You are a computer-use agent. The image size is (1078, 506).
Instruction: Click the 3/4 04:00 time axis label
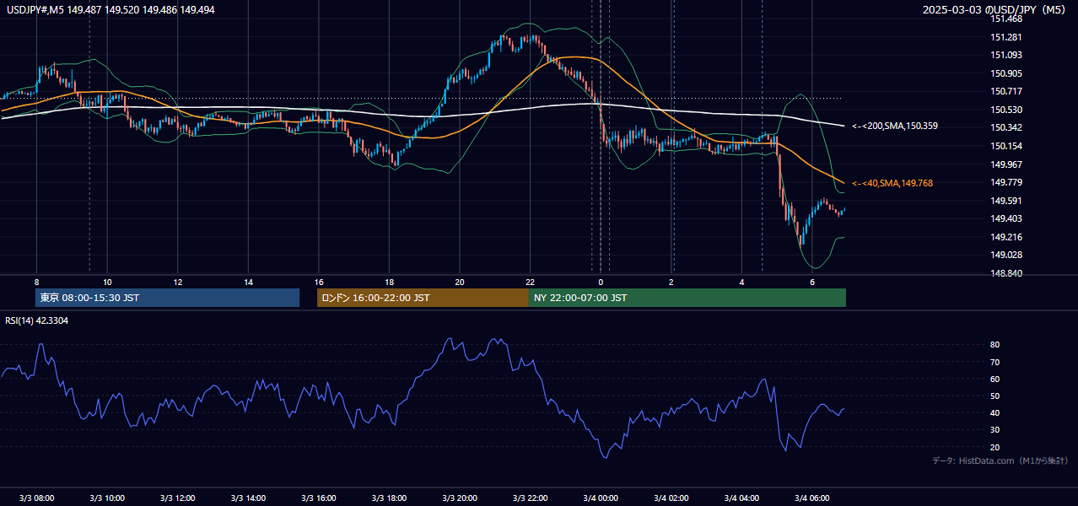[x=741, y=498]
